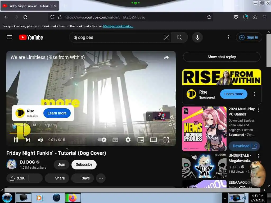Screen dimensions: 271x203
Task: Focus the YouTube search field
Action: 118,37
